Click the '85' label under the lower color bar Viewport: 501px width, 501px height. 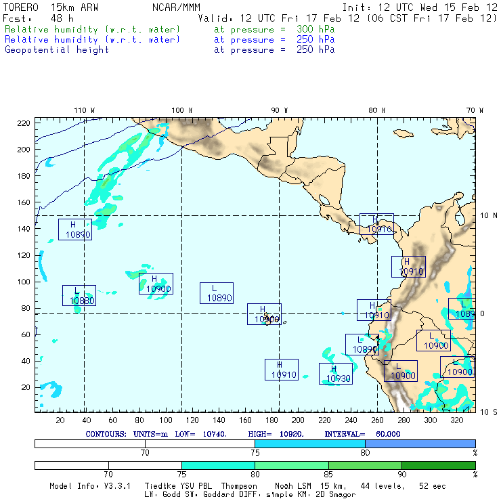point(328,474)
